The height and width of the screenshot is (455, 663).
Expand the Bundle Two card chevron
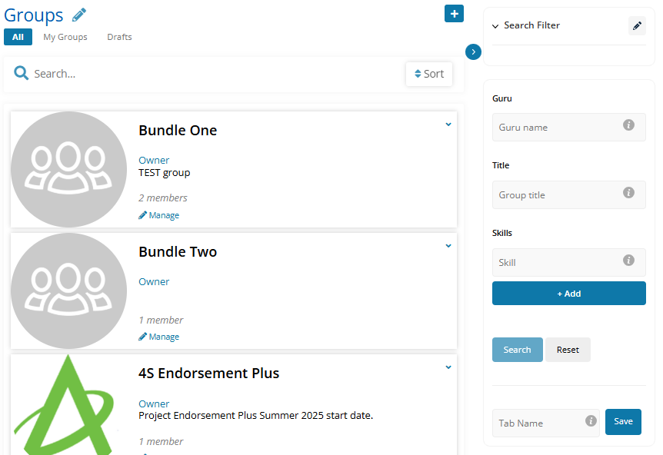(448, 246)
